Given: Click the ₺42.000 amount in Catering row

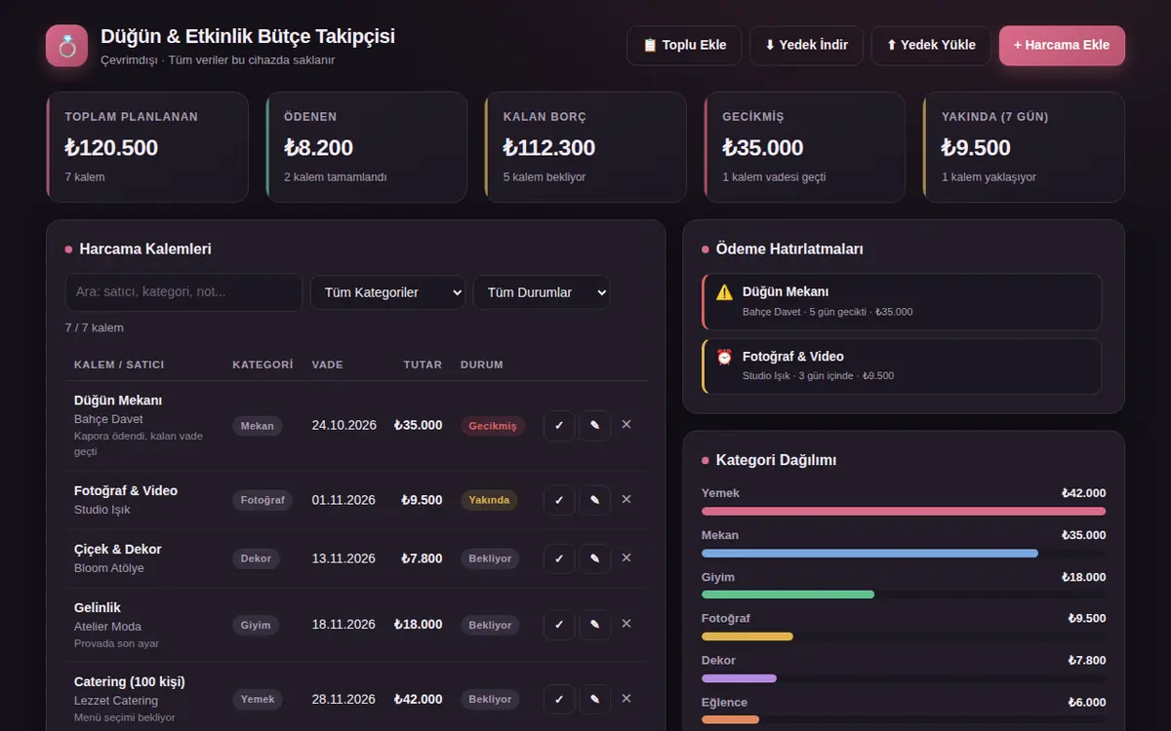Looking at the screenshot, I should click(418, 699).
